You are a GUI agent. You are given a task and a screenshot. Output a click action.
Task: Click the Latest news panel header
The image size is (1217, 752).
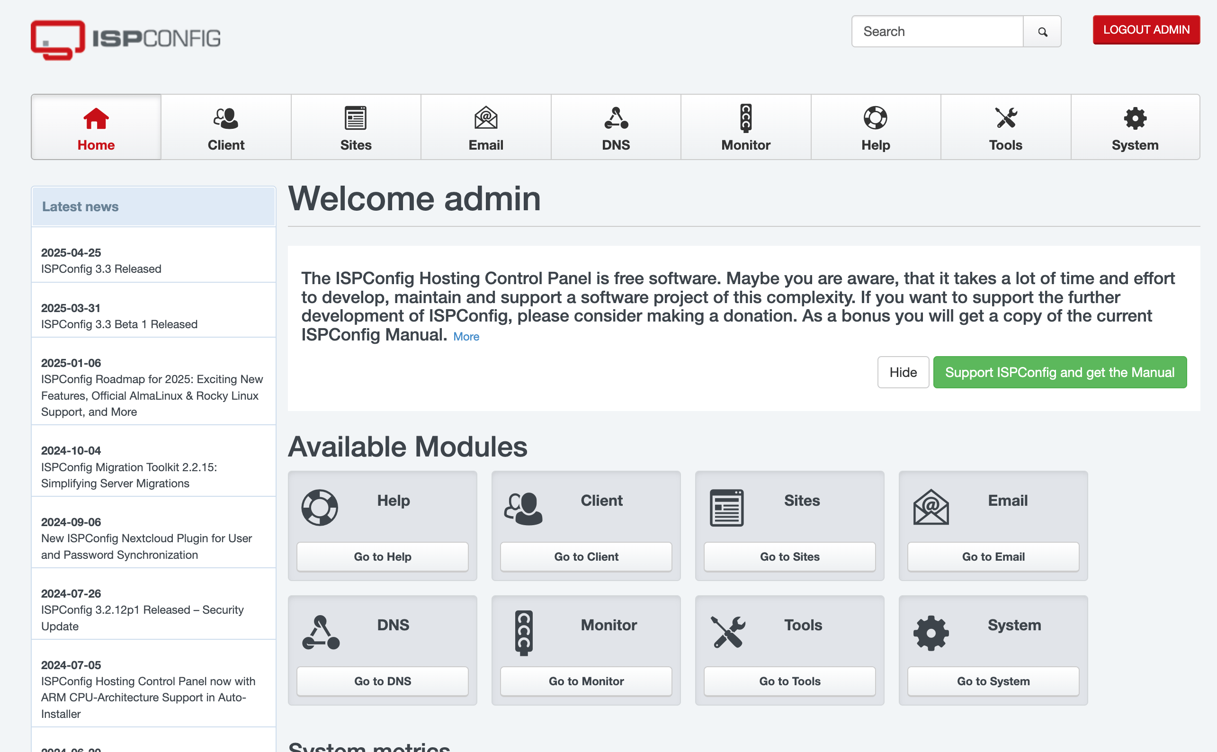pos(154,206)
